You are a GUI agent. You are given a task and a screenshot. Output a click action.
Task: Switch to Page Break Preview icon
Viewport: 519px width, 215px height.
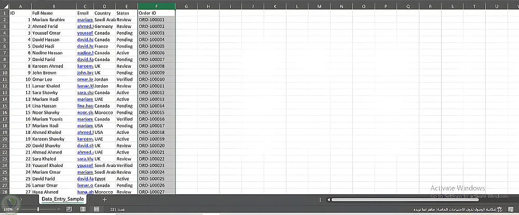point(69,209)
